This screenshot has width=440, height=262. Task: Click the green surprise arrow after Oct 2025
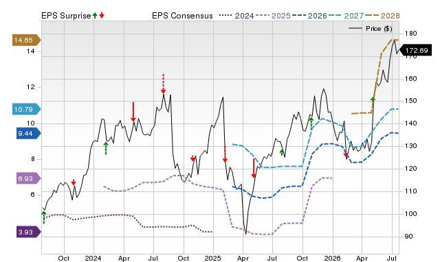311,123
